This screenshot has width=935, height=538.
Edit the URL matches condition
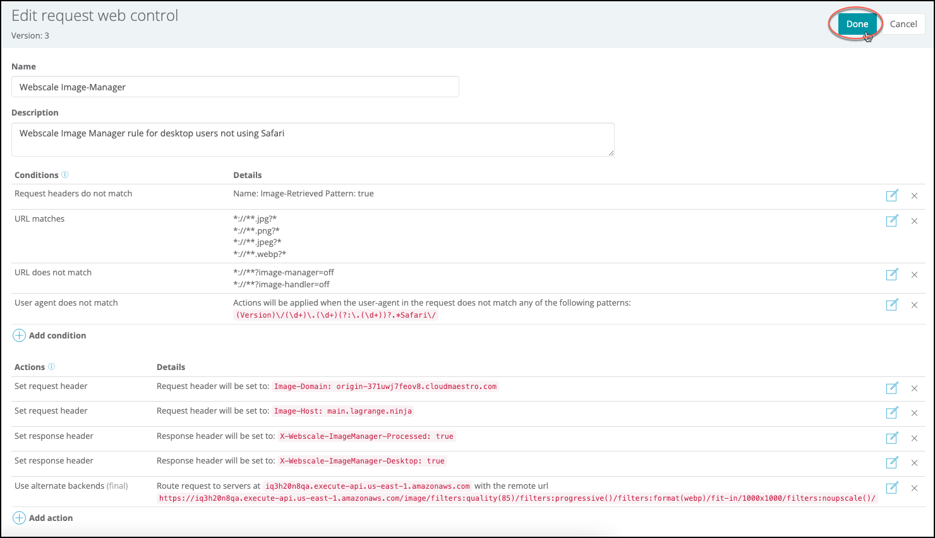[x=891, y=221]
